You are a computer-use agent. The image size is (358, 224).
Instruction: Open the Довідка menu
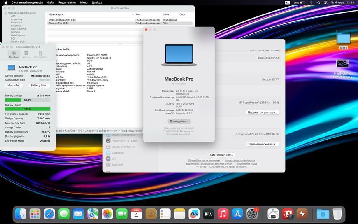(x=97, y=2)
